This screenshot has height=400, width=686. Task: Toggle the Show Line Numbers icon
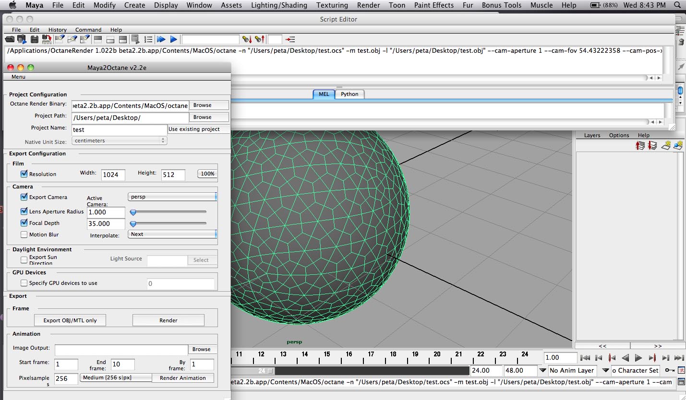pyautogui.click(x=148, y=39)
